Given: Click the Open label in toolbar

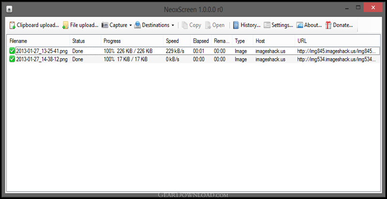Looking at the screenshot, I should click(219, 25).
